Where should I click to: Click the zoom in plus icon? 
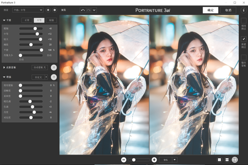point(154,160)
